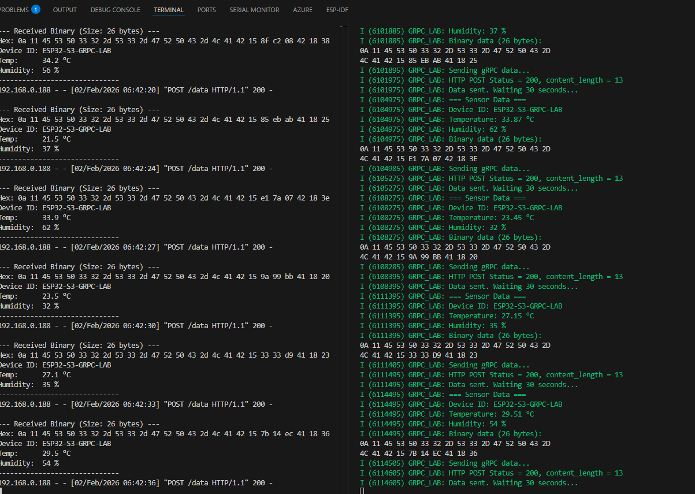Click the POST log stamped 06:42:20

(136, 90)
